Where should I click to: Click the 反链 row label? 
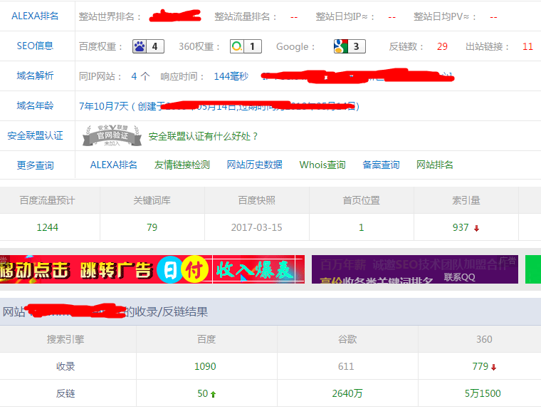65,393
